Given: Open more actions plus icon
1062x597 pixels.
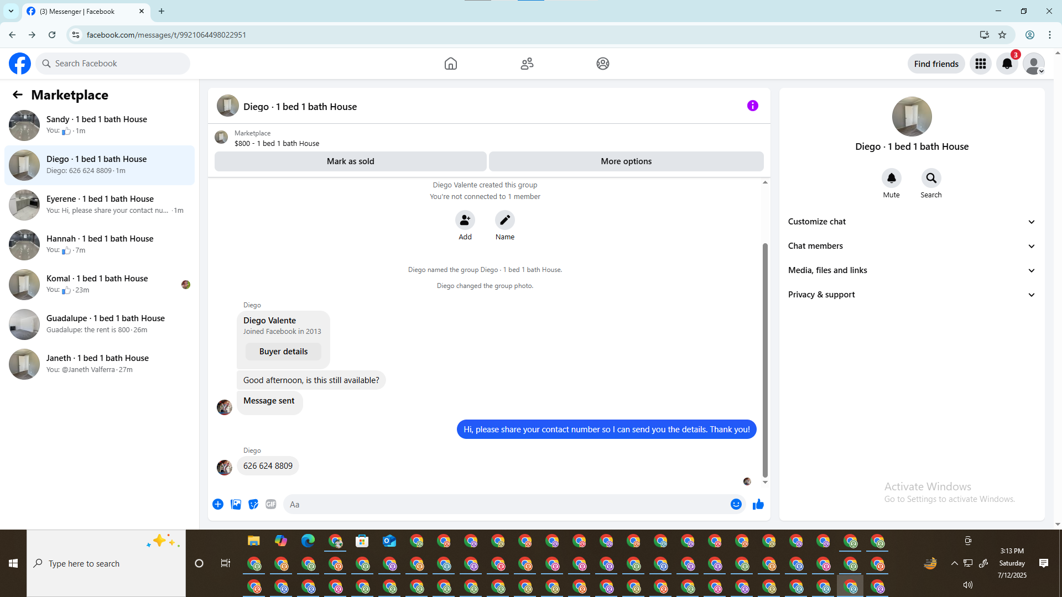Looking at the screenshot, I should 218,504.
